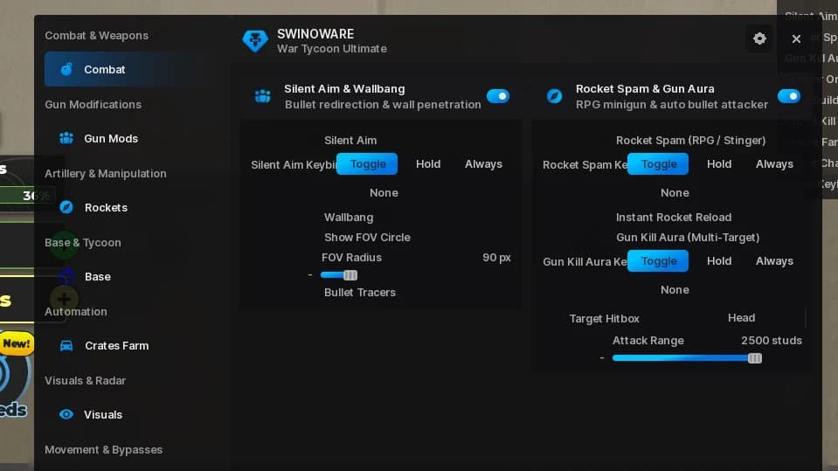Click the Rocket Spam keybind None field
Screen dimensions: 838x471
pyautogui.click(x=675, y=193)
